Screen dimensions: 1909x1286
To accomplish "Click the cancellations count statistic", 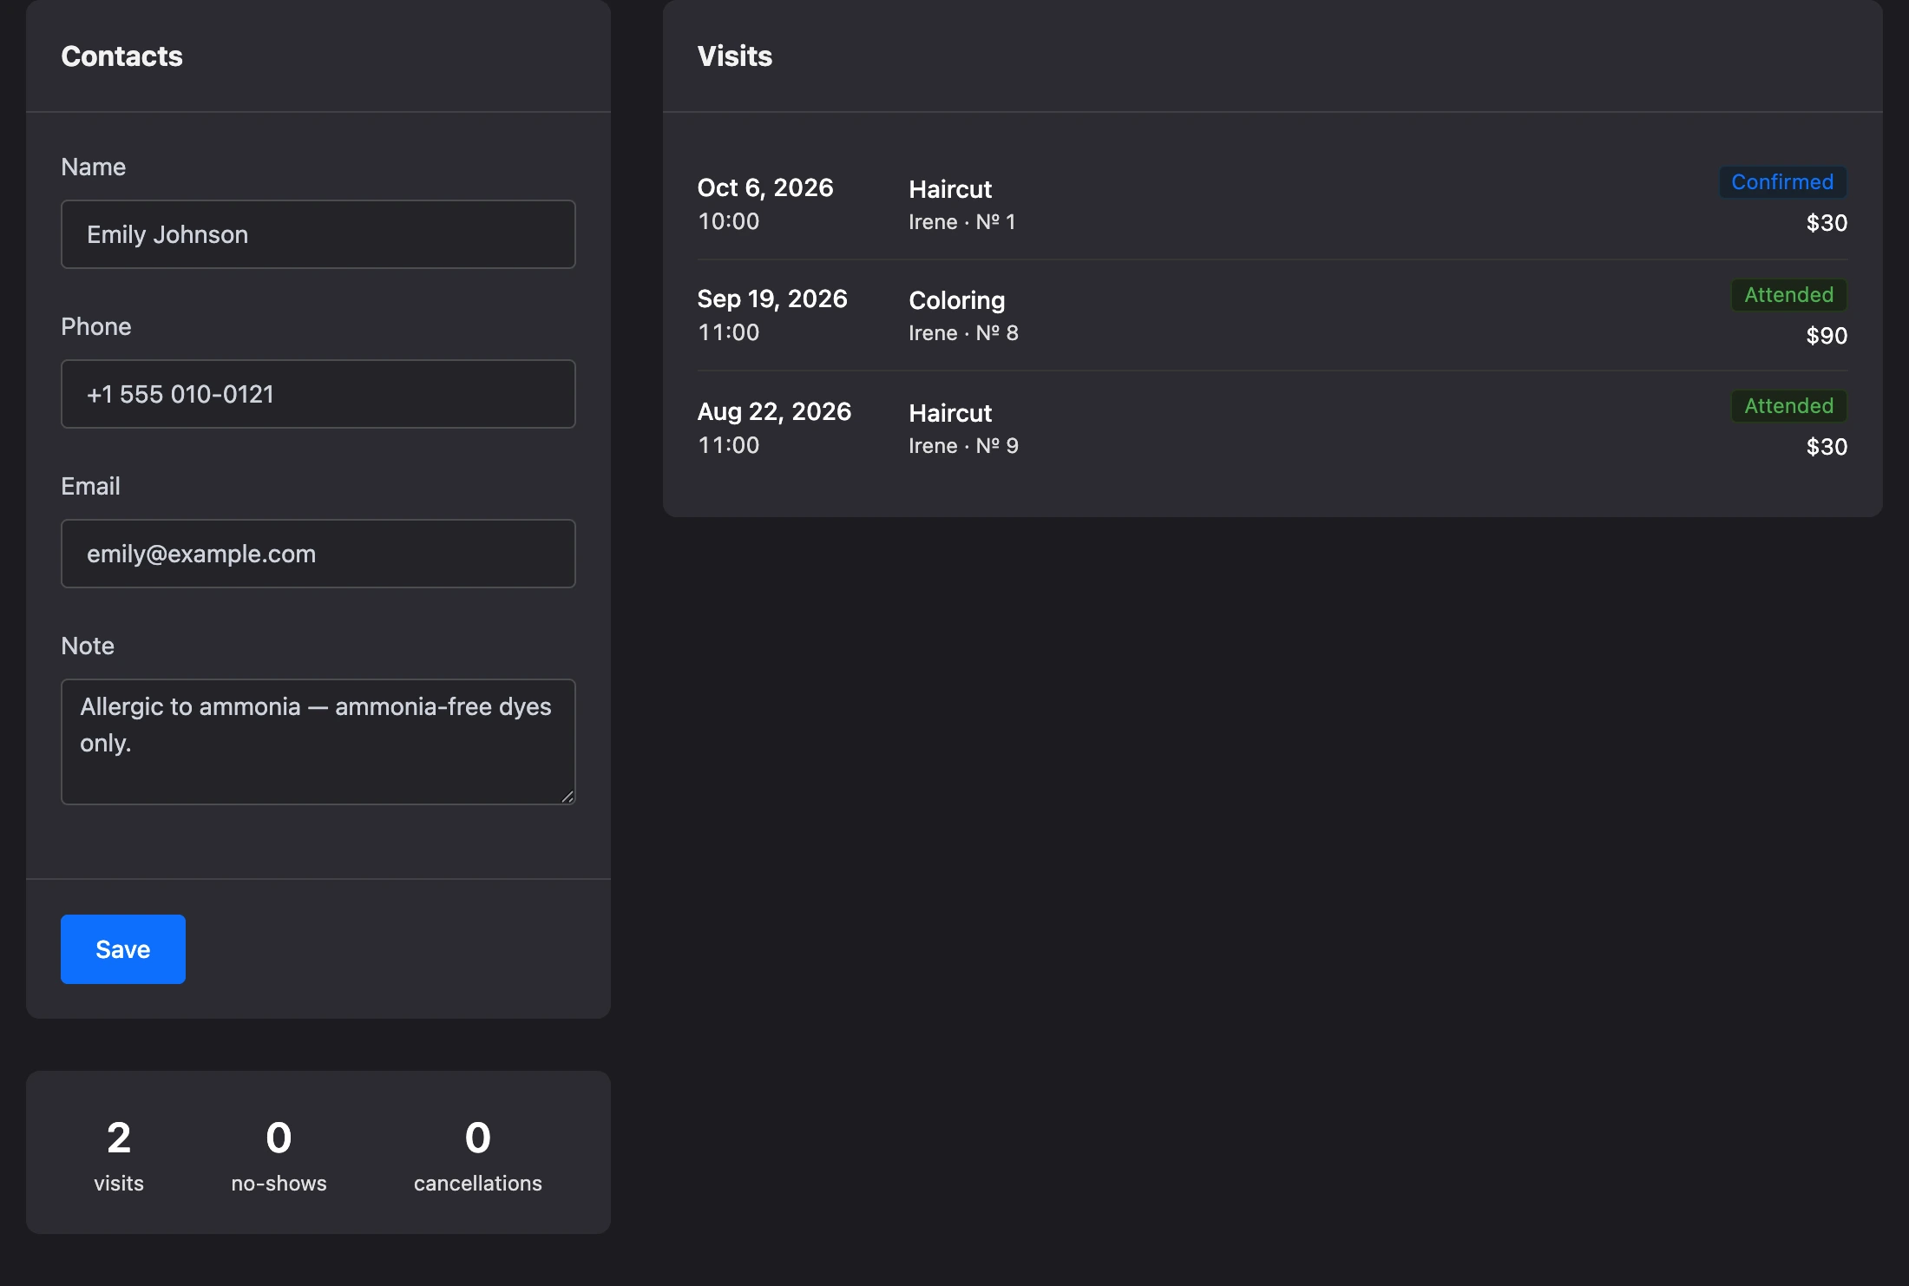I will [477, 1154].
